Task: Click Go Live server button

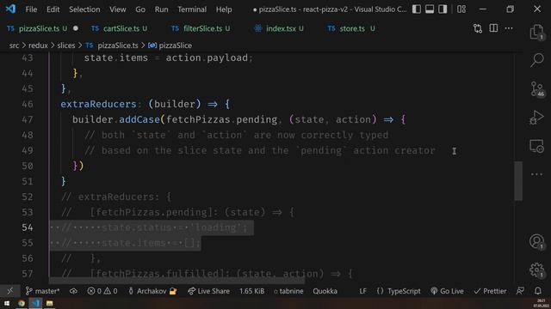Action: tap(447, 291)
